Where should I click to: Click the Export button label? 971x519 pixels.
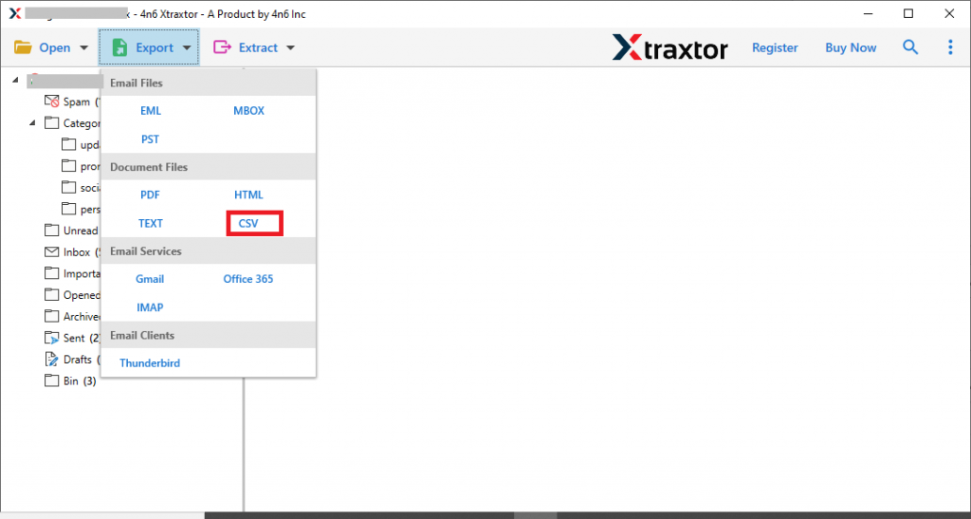tap(155, 47)
